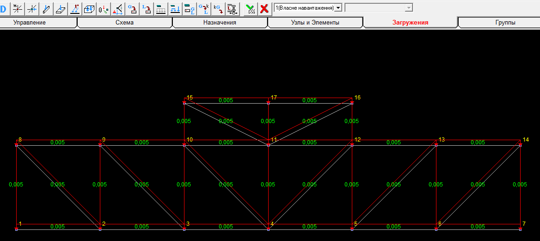
Task: Click the G arrow load group icon
Action: (132, 9)
